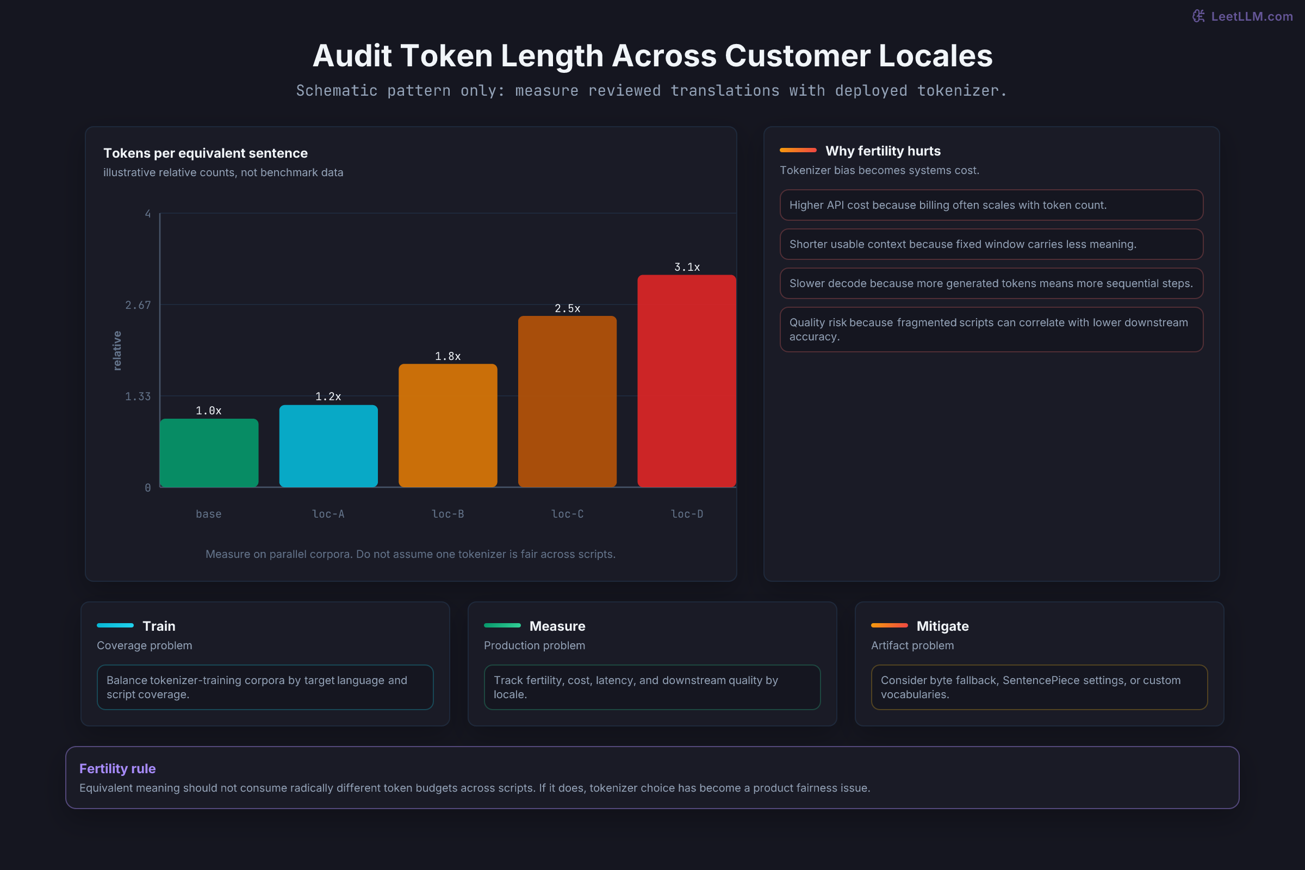Select the brown loc-C bar
Screen dimensions: 1305x870
[x=567, y=402]
